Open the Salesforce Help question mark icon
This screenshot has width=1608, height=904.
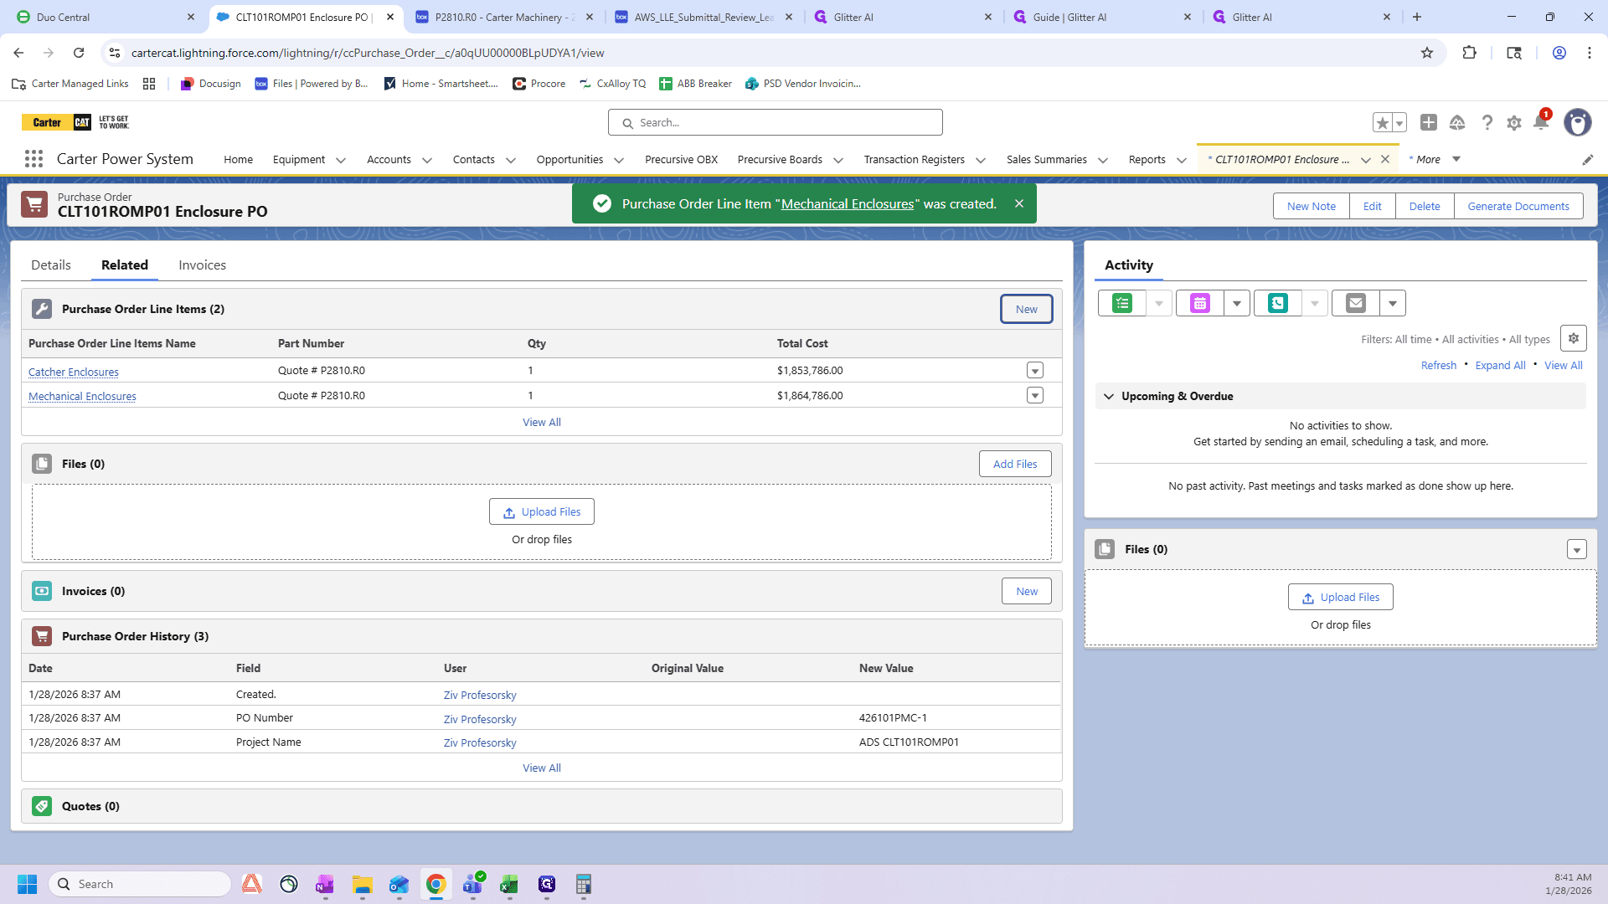pos(1487,122)
